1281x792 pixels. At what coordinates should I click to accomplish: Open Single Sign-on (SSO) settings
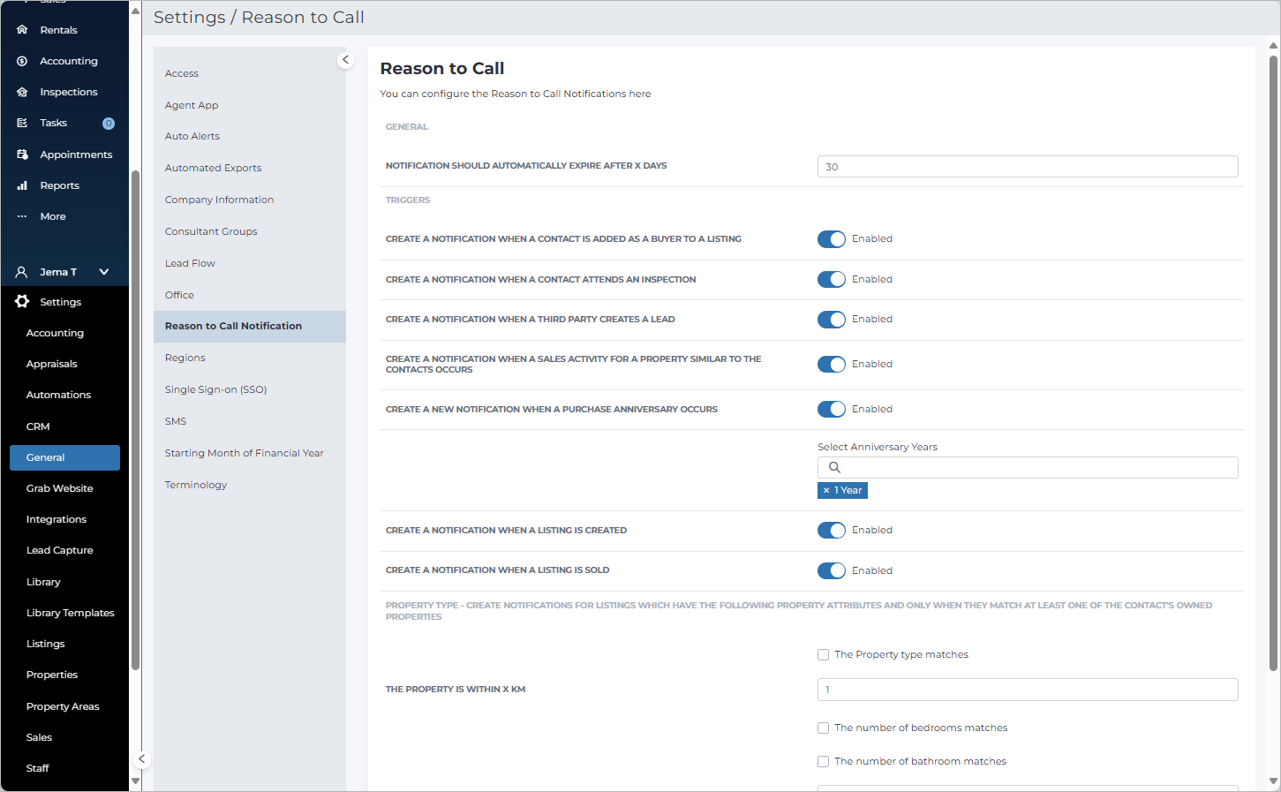[x=215, y=389]
